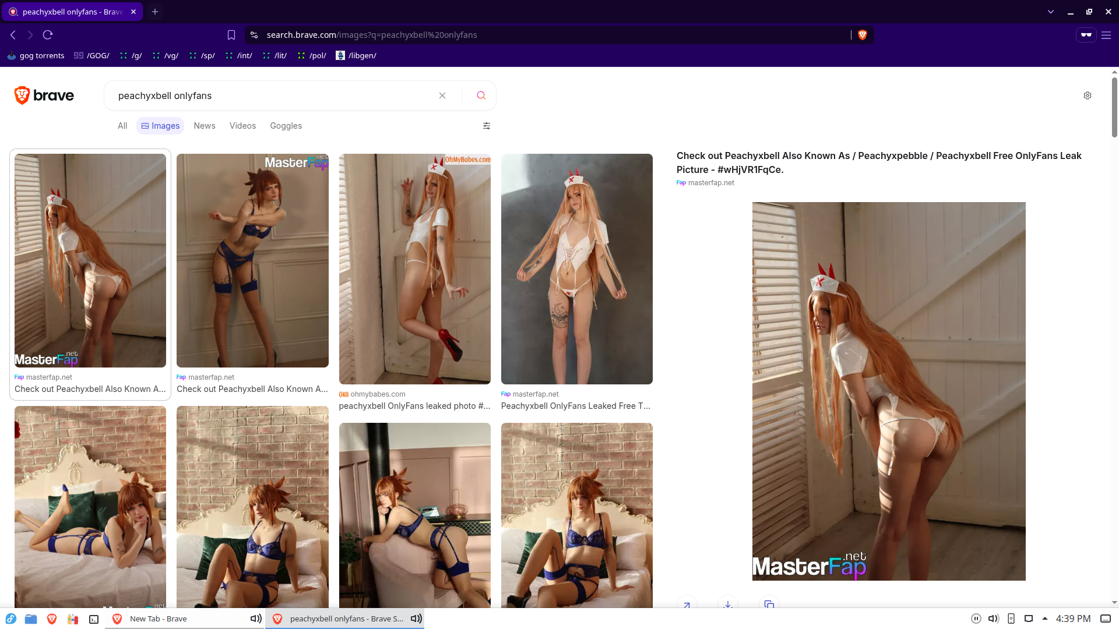Click the address bar URL
This screenshot has height=629, width=1119.
372,35
